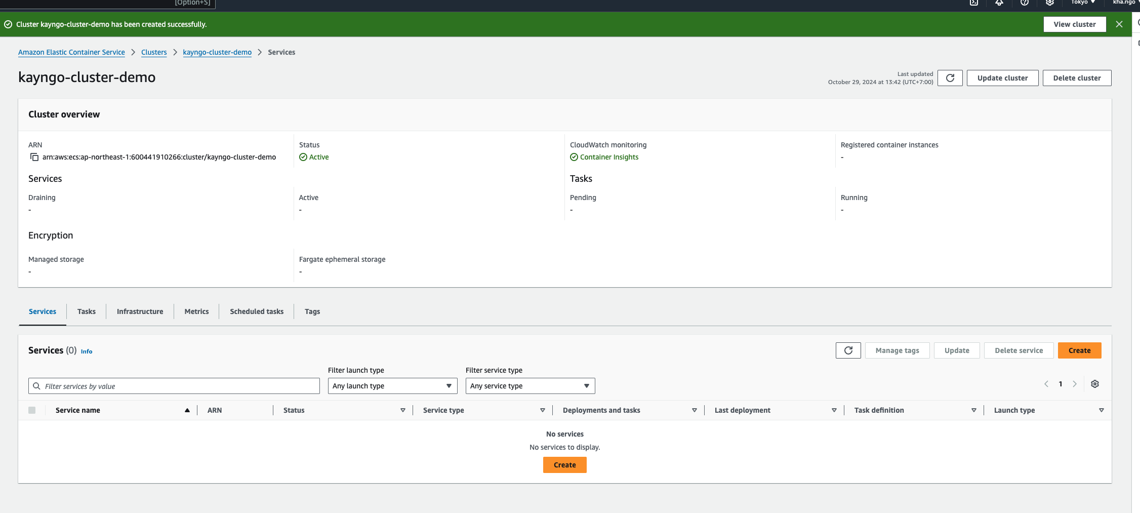
Task: Click Create under No services message
Action: (565, 465)
